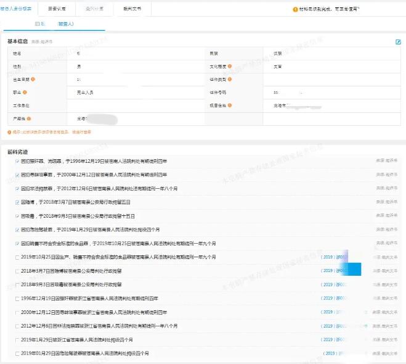406x364 pixels.
Task: Click the 请进行智慧 link in the orange hint
Action: coord(81,131)
